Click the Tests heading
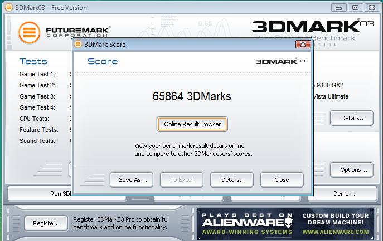This screenshot has width=383, height=241. [33, 61]
